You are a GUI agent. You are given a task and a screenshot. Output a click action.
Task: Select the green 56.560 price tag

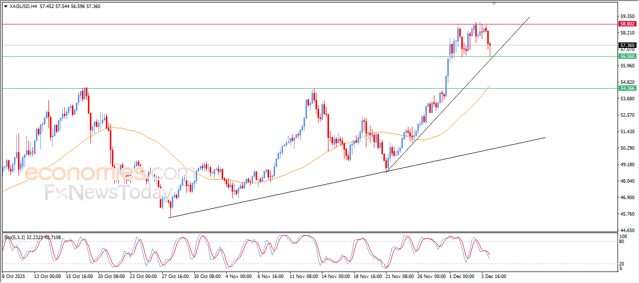(627, 57)
